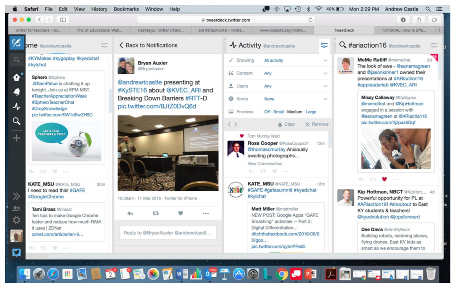Like Bryan Auxier's tweet heart icon
This screenshot has width=454, height=287.
click(x=180, y=214)
